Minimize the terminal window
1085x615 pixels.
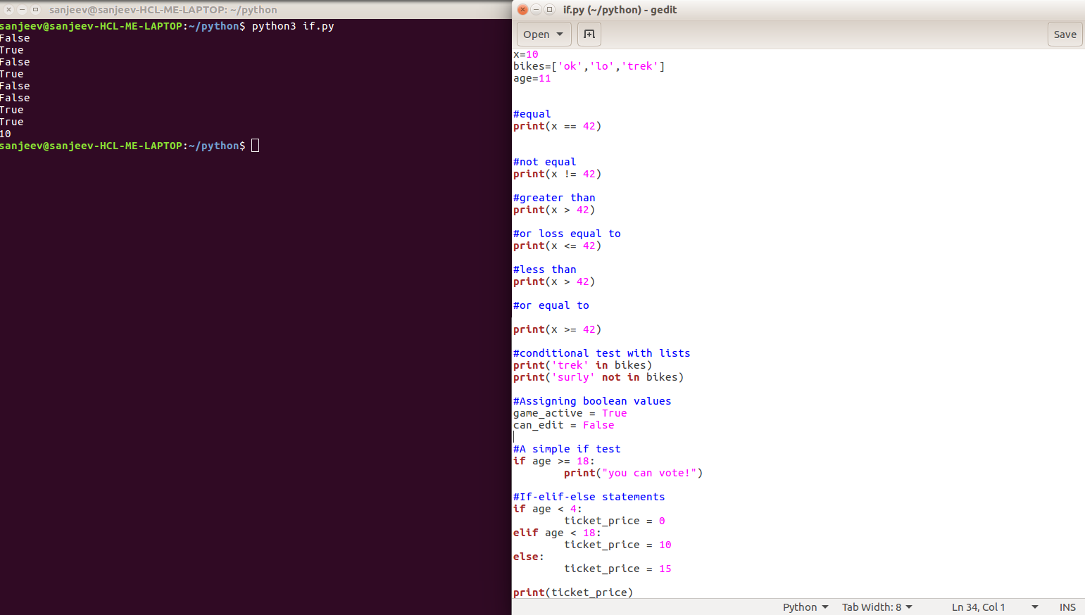(x=22, y=10)
